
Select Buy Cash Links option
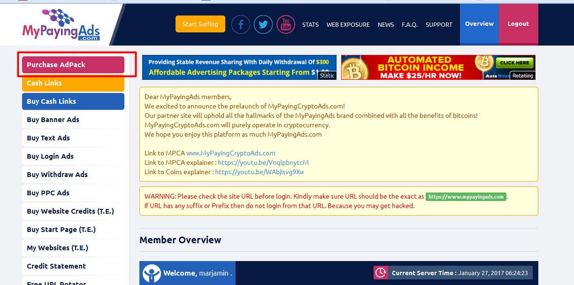[73, 101]
